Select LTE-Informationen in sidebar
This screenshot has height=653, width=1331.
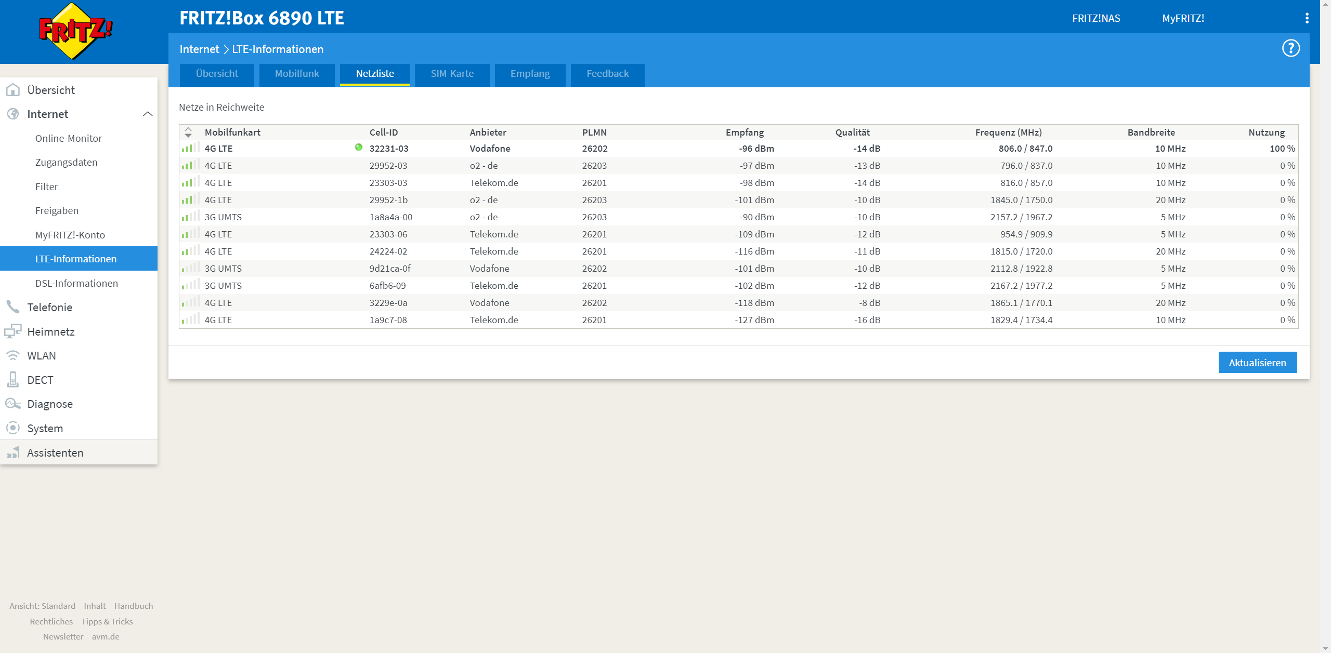tap(79, 259)
